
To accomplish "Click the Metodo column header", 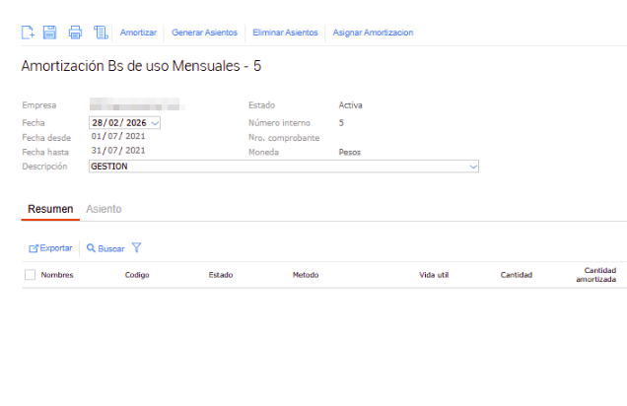I will point(306,275).
